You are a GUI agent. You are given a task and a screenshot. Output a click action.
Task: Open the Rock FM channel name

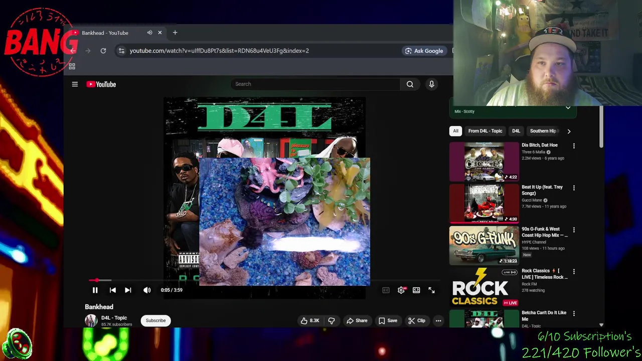coord(529,284)
